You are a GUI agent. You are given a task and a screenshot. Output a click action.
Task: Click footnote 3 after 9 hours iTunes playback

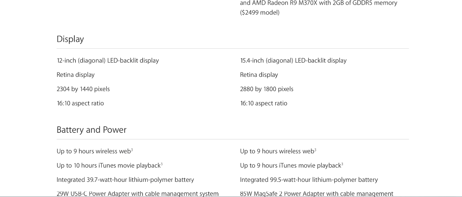coord(342,164)
